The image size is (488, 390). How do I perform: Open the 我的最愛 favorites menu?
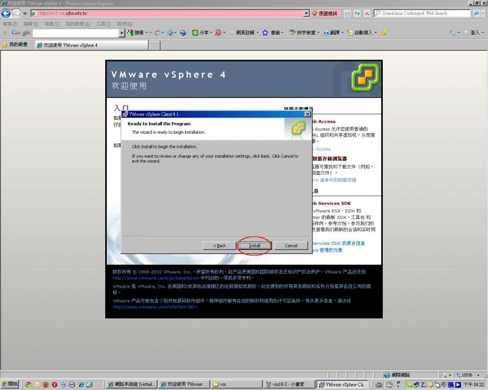click(x=76, y=24)
